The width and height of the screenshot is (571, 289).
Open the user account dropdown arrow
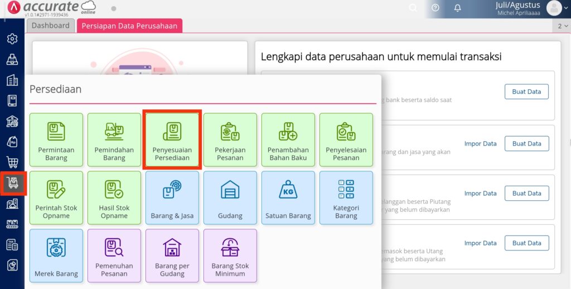[x=567, y=8]
